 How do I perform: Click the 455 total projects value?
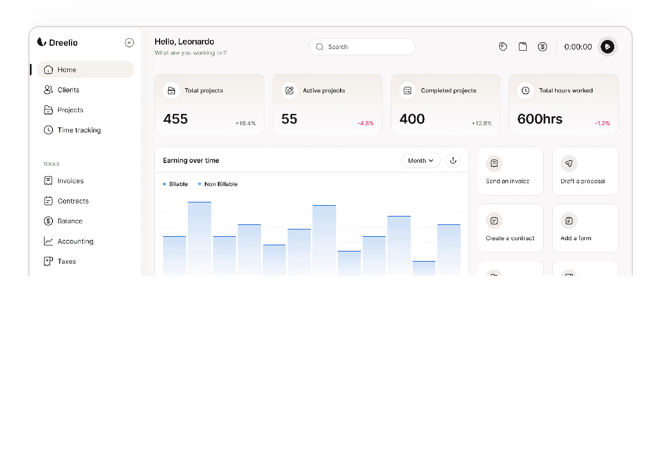(x=175, y=120)
